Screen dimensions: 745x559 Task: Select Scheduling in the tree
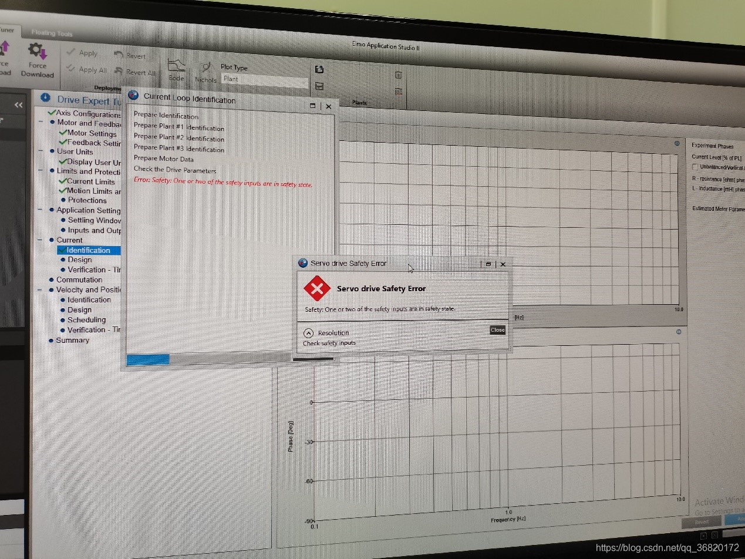point(86,319)
